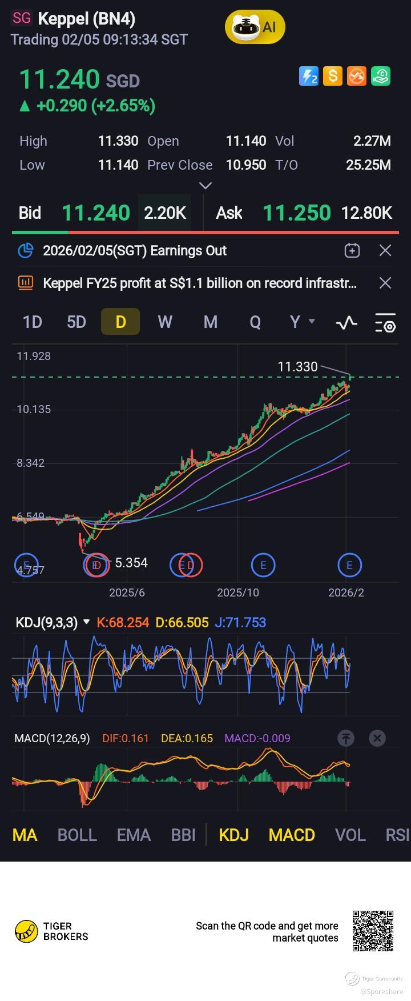This screenshot has height=1001, width=411.
Task: Expand quote details with the chevron arrow
Action: point(205,185)
